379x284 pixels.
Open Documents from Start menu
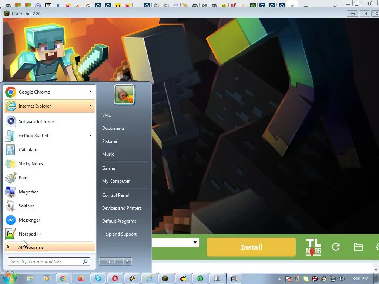(x=113, y=128)
